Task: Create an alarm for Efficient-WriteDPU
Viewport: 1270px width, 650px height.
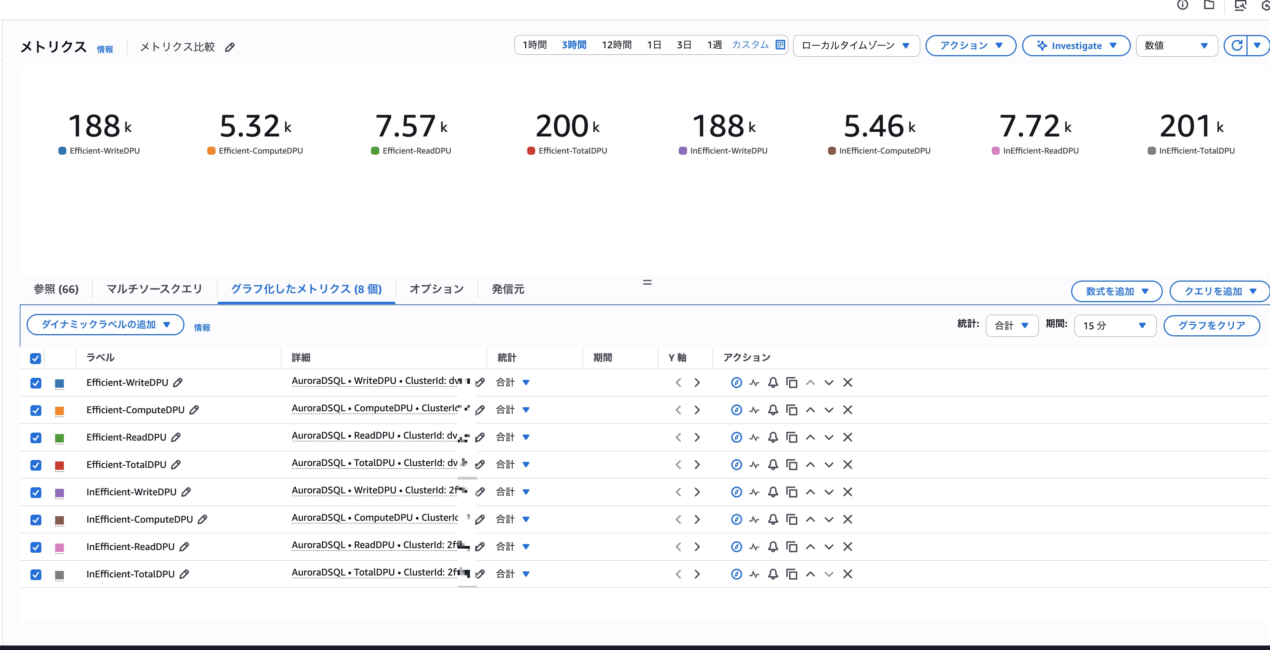Action: tap(773, 382)
